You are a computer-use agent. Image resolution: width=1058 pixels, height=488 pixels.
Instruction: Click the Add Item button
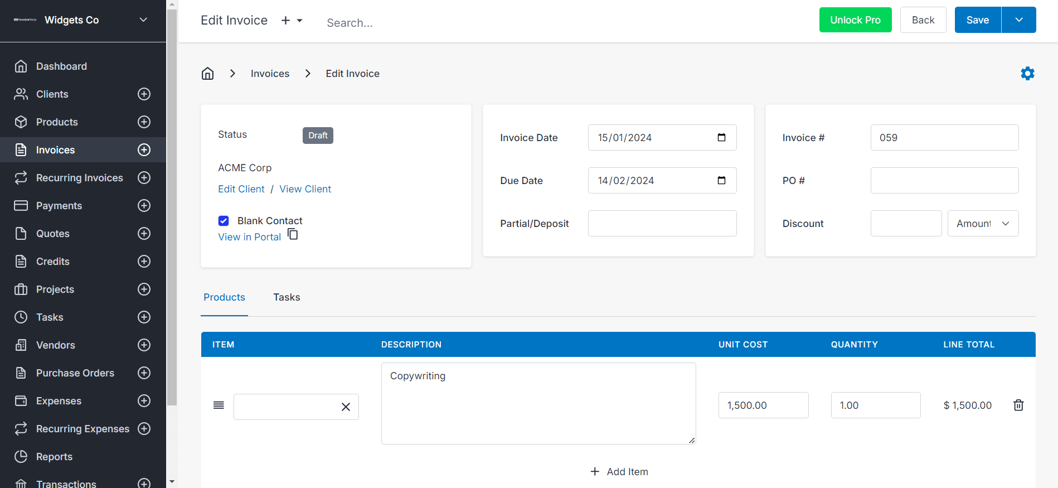pyautogui.click(x=619, y=472)
